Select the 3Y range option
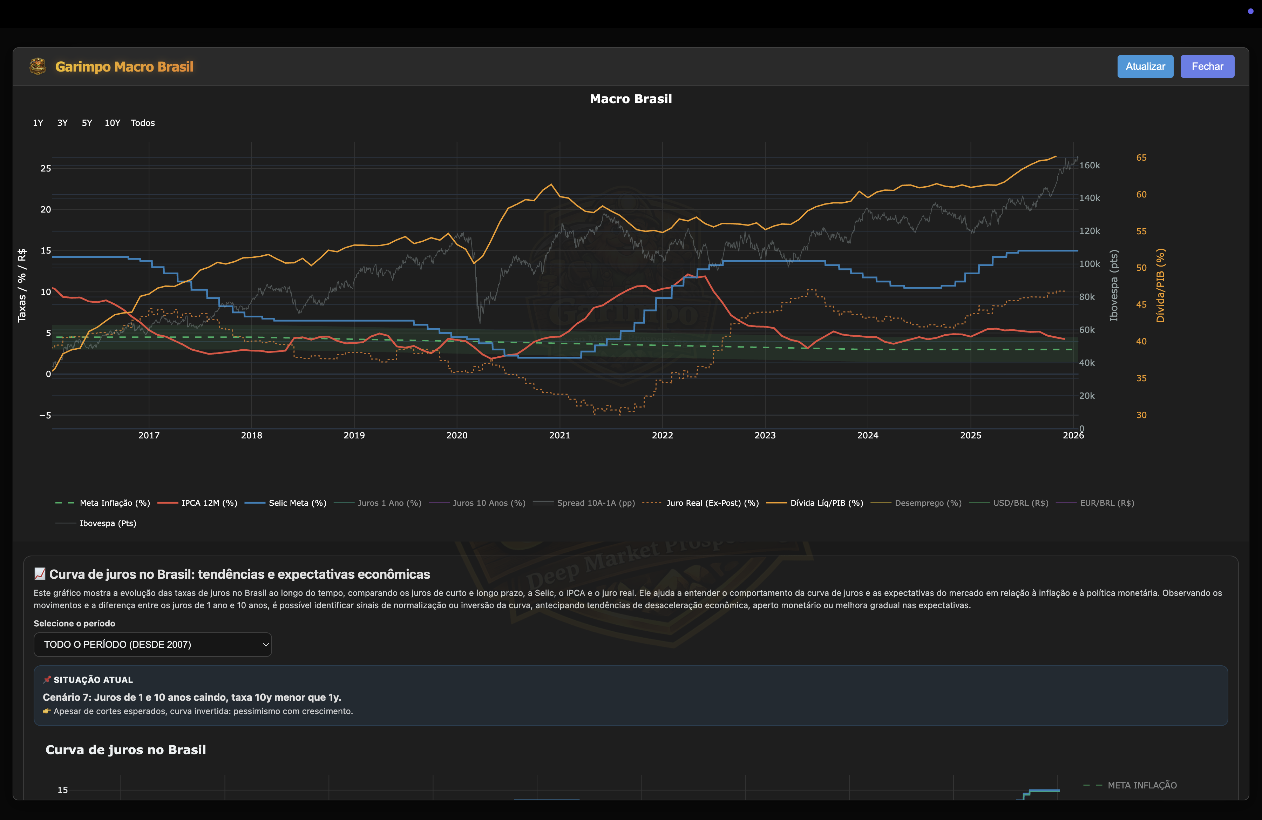 [x=62, y=122]
